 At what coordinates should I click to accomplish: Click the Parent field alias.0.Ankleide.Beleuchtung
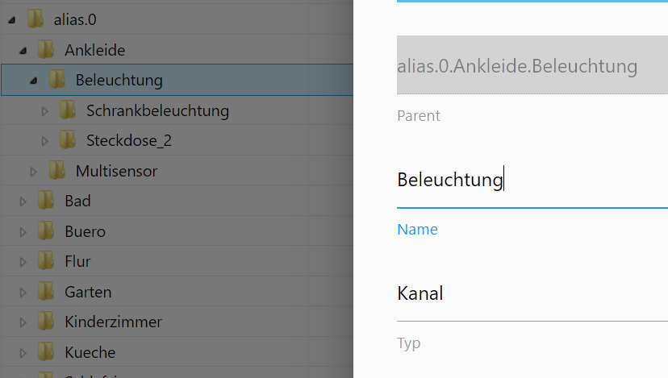[x=532, y=65]
